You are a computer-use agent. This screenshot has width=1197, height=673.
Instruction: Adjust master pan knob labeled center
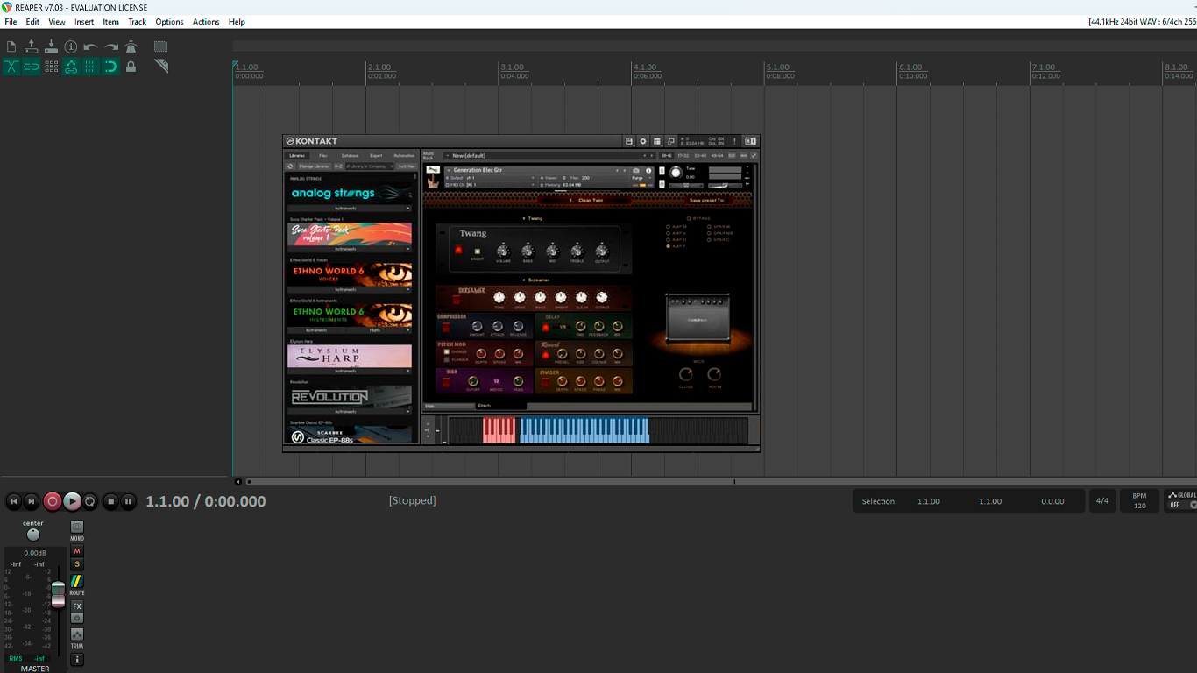pos(33,535)
